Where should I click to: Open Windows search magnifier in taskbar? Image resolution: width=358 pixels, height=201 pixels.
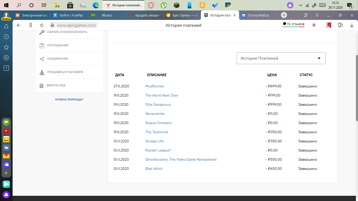pyautogui.click(x=19, y=5)
